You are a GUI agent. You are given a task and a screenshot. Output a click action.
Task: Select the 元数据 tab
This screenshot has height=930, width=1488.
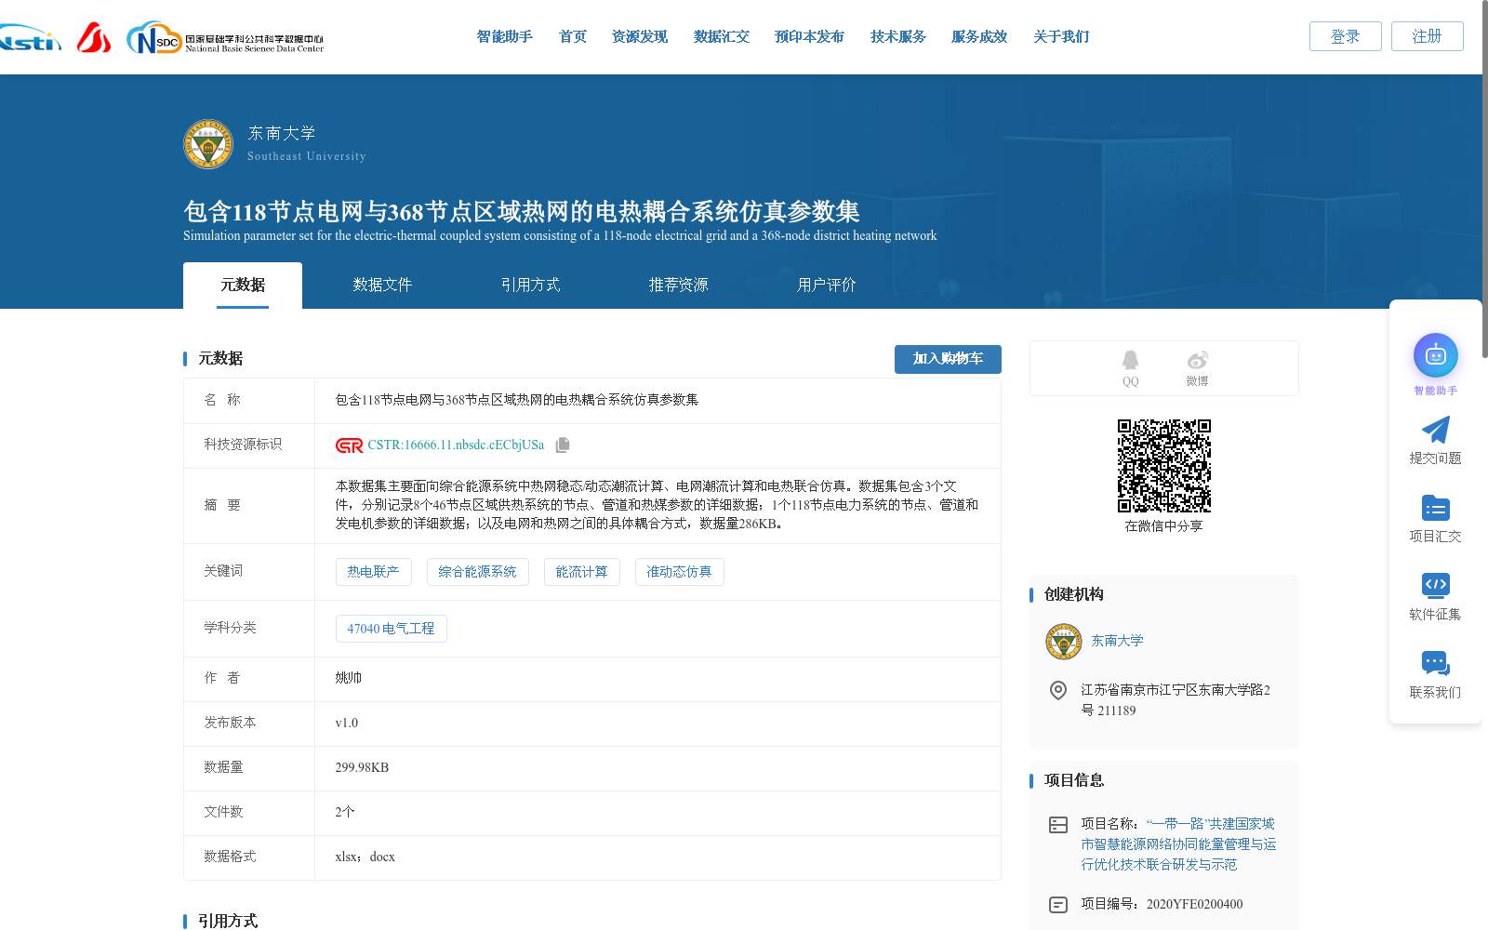(243, 286)
